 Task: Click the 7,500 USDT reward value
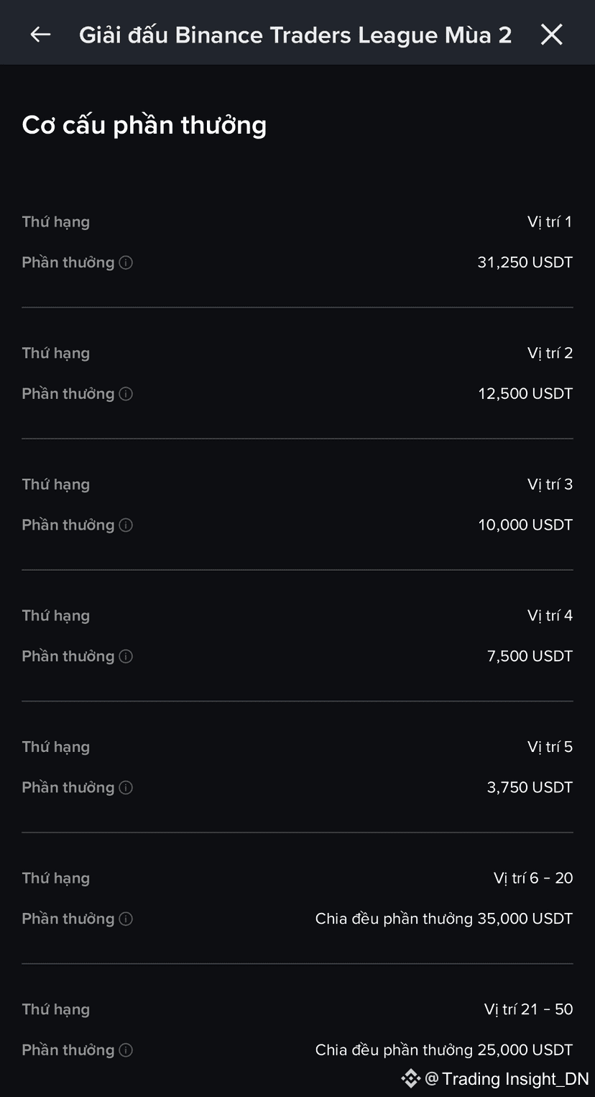click(x=530, y=656)
